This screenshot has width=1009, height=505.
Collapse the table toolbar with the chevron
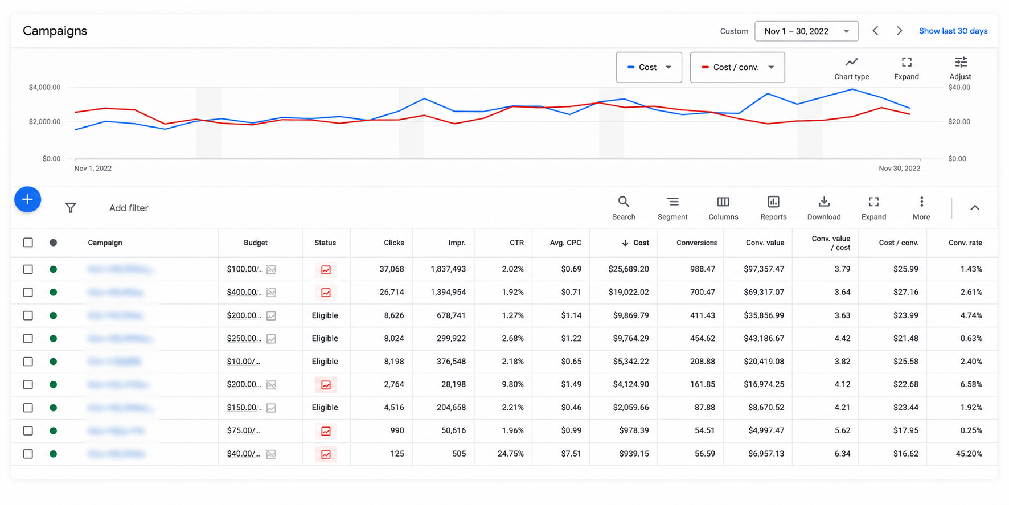coord(975,208)
